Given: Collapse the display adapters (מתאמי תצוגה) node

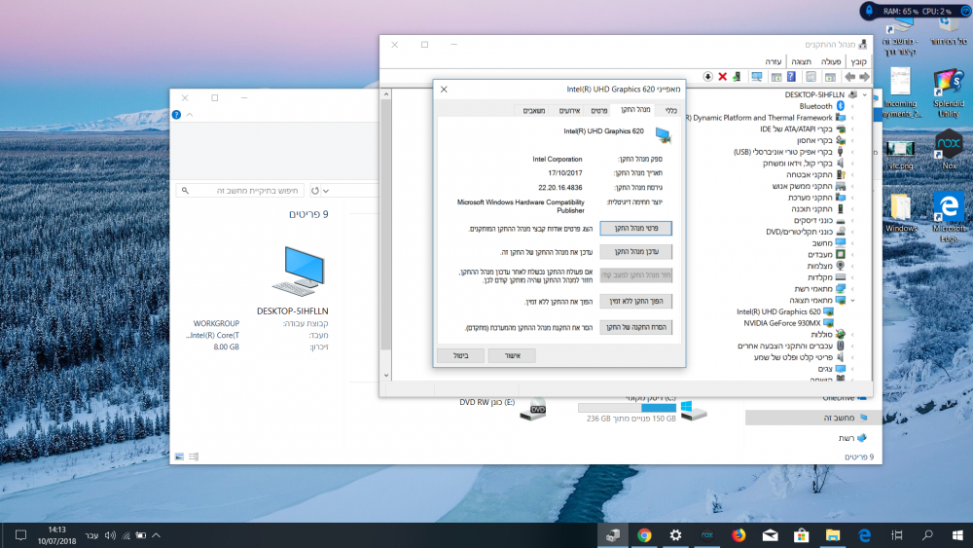Looking at the screenshot, I should pyautogui.click(x=852, y=301).
